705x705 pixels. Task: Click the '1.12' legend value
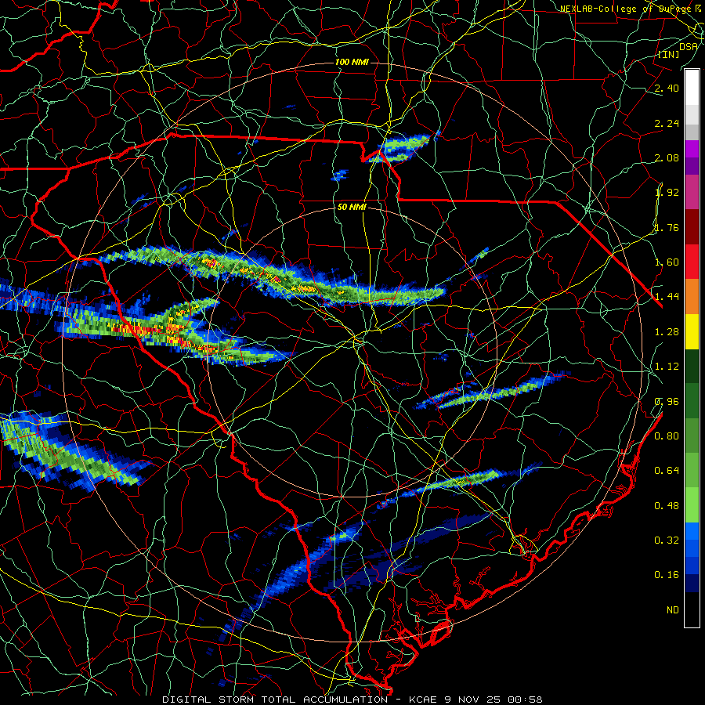point(667,367)
